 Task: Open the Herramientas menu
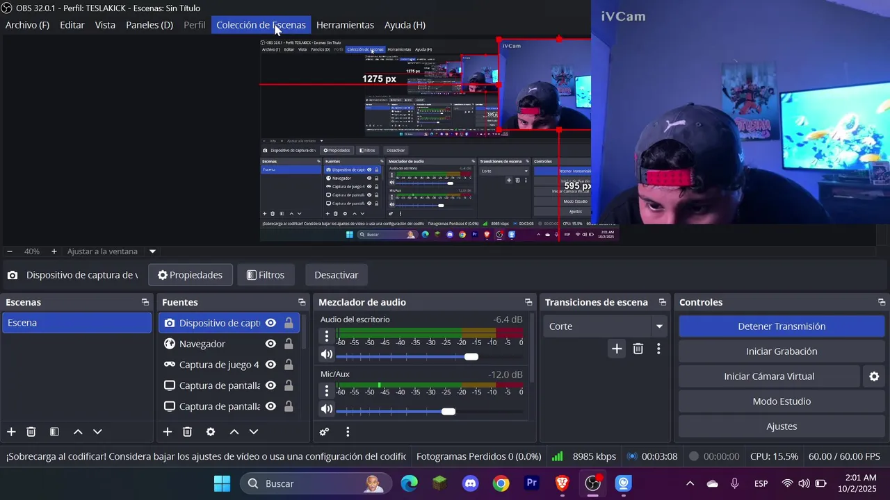pos(345,25)
